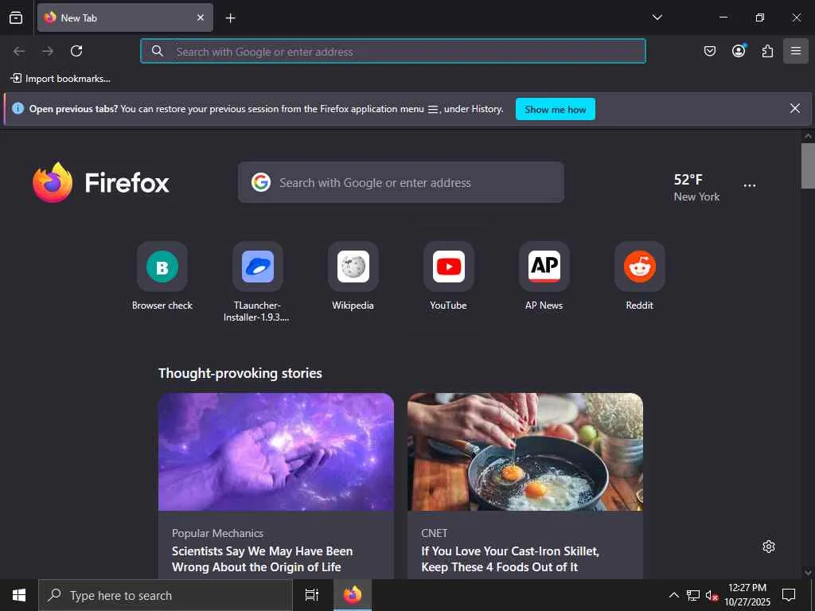This screenshot has width=815, height=611.
Task: Open weather options three-dot menu
Action: tap(750, 186)
